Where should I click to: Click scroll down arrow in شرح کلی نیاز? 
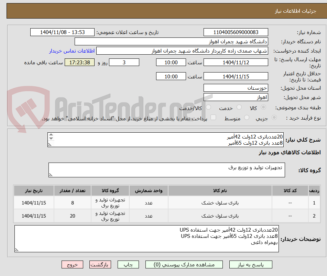pyautogui.click(x=51, y=138)
